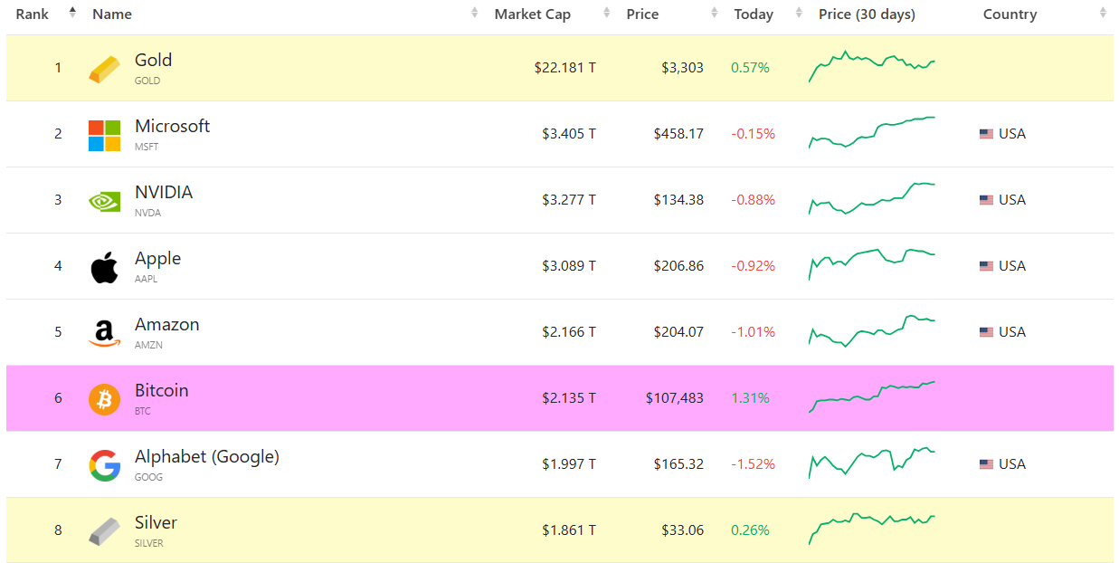Select Alphabet market cap $1.997 T
This screenshot has width=1119, height=563.
coord(569,464)
